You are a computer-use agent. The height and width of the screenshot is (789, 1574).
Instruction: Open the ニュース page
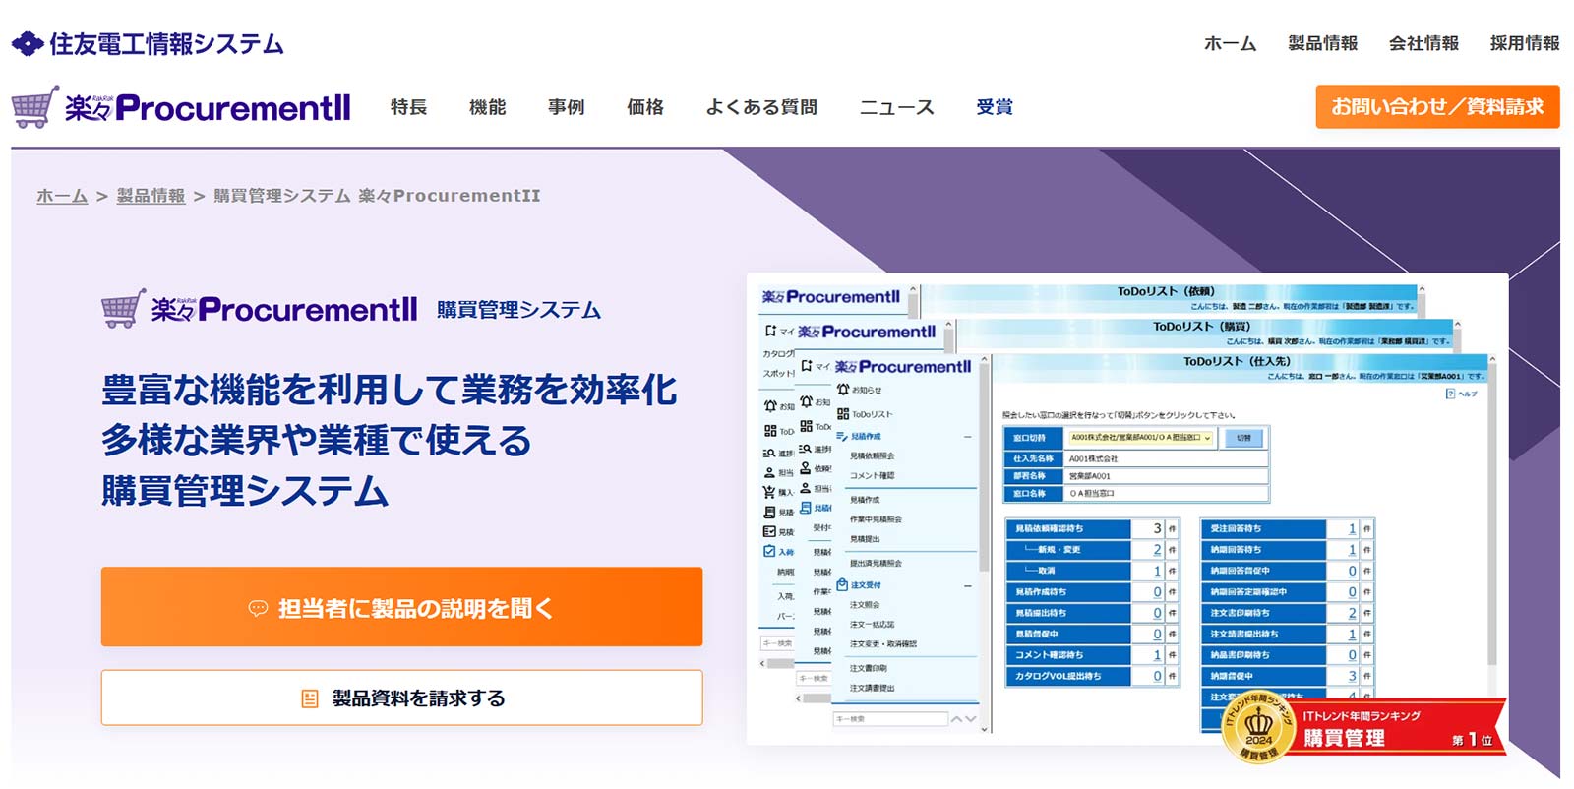click(896, 107)
